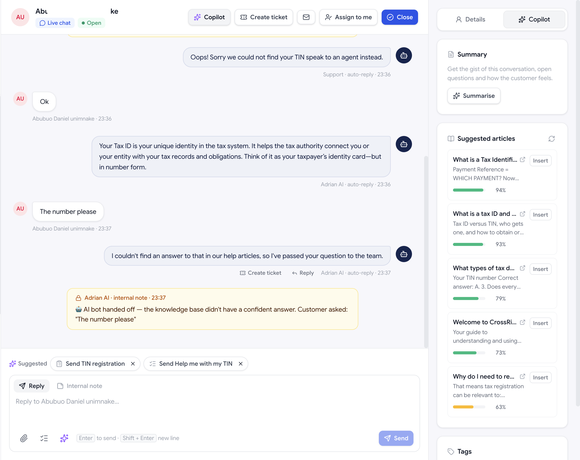Click Reply link under the AI message
The width and height of the screenshot is (580, 460).
(303, 273)
